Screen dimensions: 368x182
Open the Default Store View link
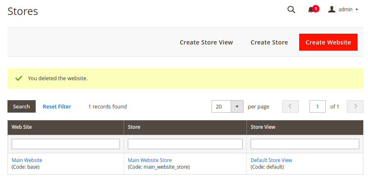272,160
